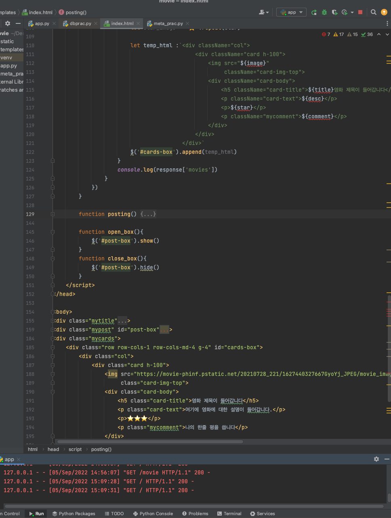Open the Project panel gear options
The width and height of the screenshot is (391, 518).
coord(8,23)
